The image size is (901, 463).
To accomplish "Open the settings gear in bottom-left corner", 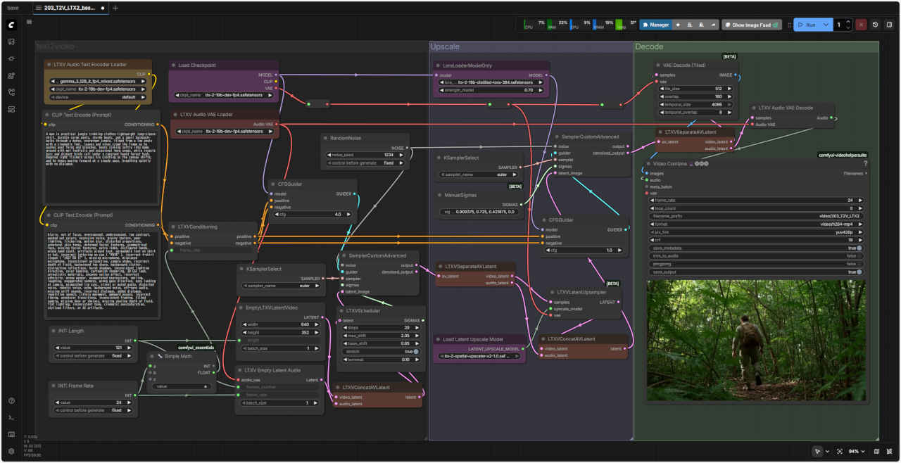I will (11, 451).
